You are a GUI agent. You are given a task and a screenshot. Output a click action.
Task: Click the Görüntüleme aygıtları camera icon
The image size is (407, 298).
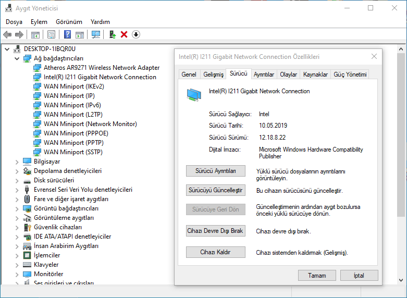click(x=27, y=218)
